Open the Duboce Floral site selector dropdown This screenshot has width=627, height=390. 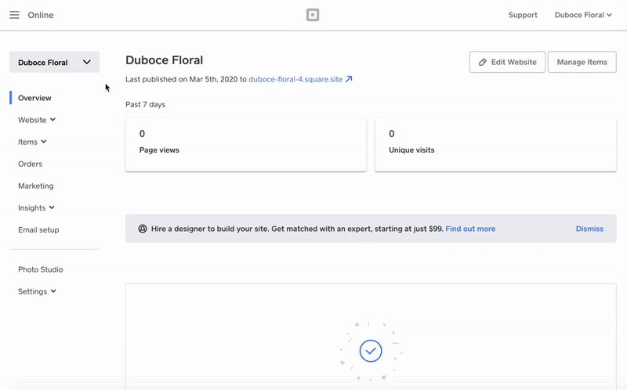(54, 63)
